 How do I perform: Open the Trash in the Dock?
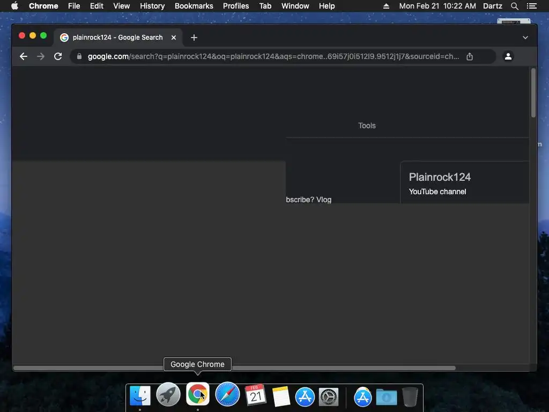tap(410, 397)
